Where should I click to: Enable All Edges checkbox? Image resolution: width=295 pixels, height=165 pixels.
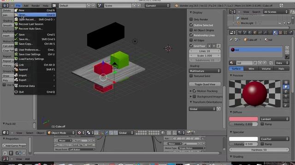click(x=191, y=40)
